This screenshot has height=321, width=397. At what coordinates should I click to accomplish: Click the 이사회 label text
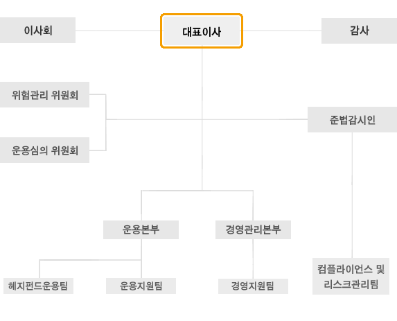(38, 31)
